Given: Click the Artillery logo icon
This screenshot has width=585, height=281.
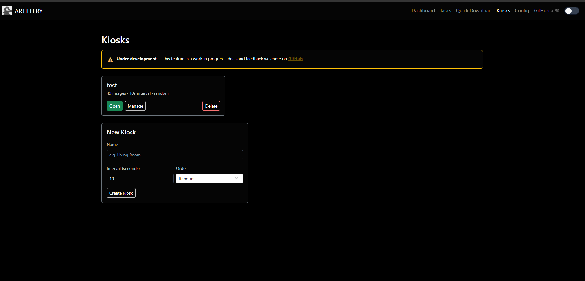Looking at the screenshot, I should click(7, 11).
